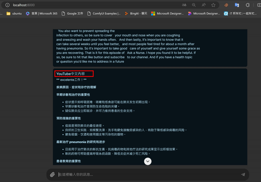Click the text ** excelente工作！**
Screen dimensions: 261x182
tap(71, 80)
